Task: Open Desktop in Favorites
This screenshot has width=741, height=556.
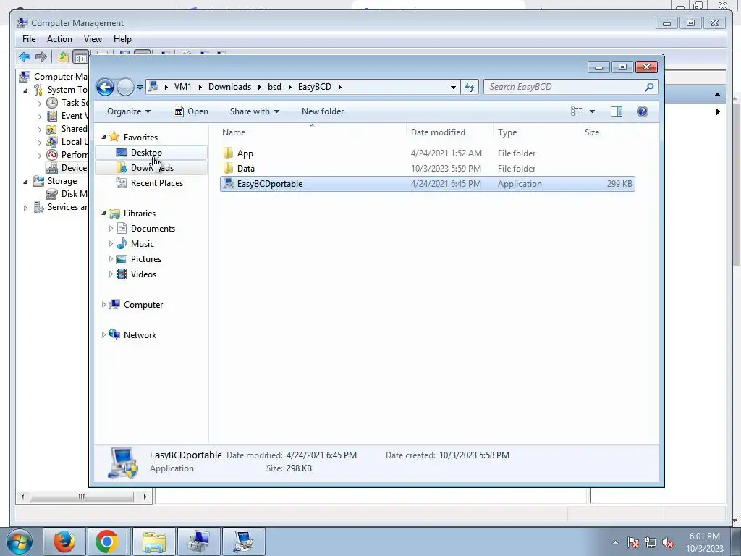Action: pos(146,153)
